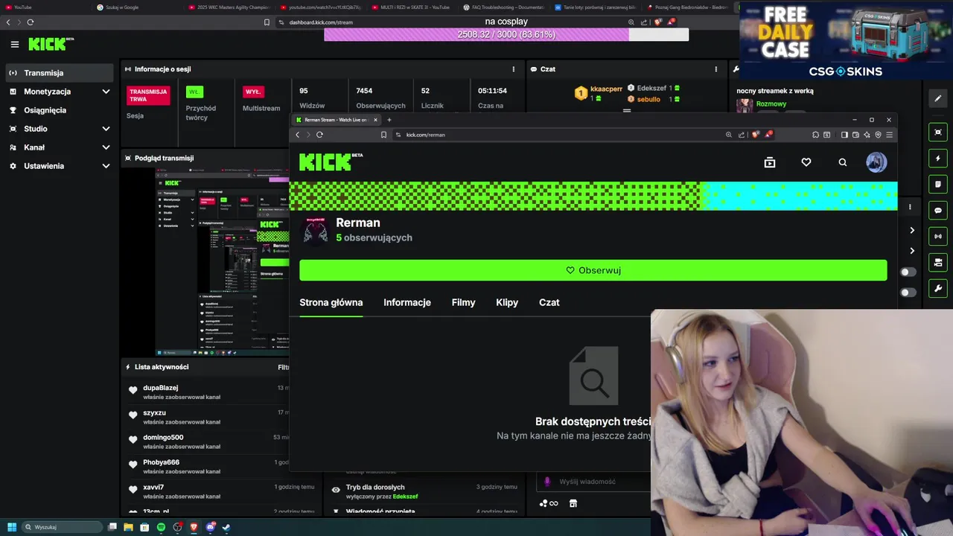Click the dashboard.kick.com address bar
Screen dimensions: 953x536
(454, 22)
